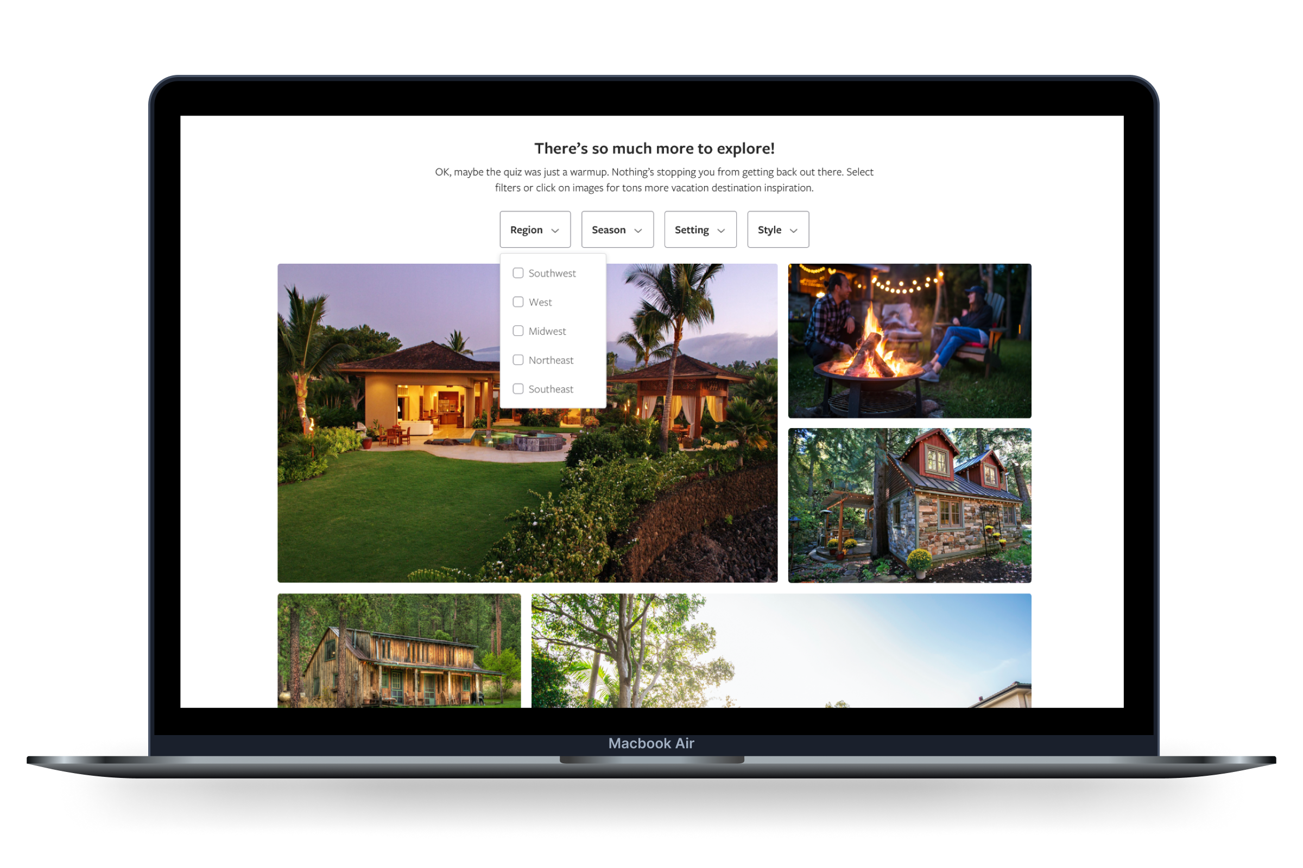Select the Southwest region checkbox

518,273
